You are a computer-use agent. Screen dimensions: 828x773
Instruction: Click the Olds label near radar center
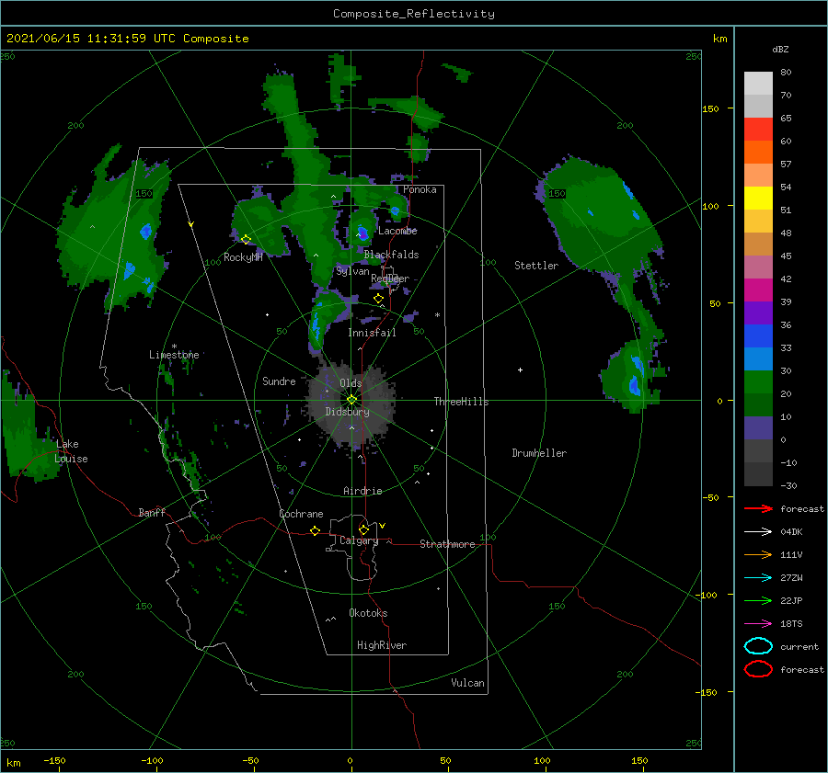[x=351, y=383]
